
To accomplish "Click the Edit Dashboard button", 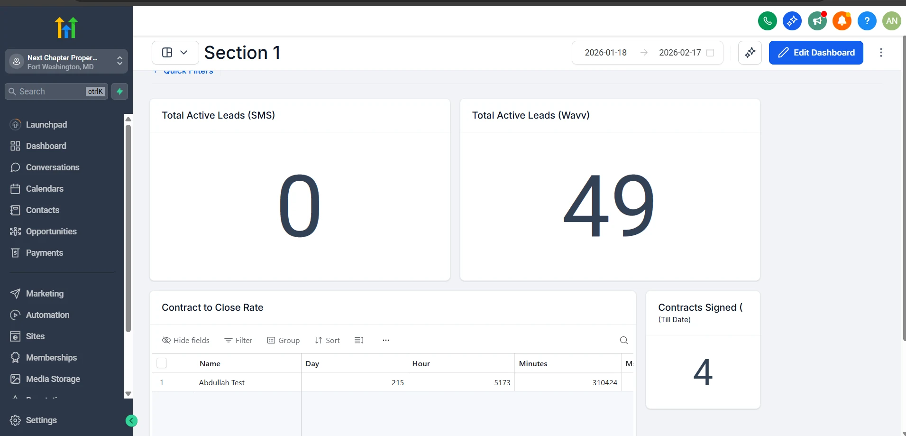I will click(x=816, y=53).
